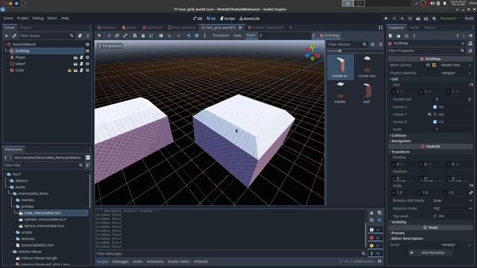This screenshot has height=268, width=477.
Task: Activate the Rotate Mode tool in viewport toolbar
Action: [x=117, y=36]
